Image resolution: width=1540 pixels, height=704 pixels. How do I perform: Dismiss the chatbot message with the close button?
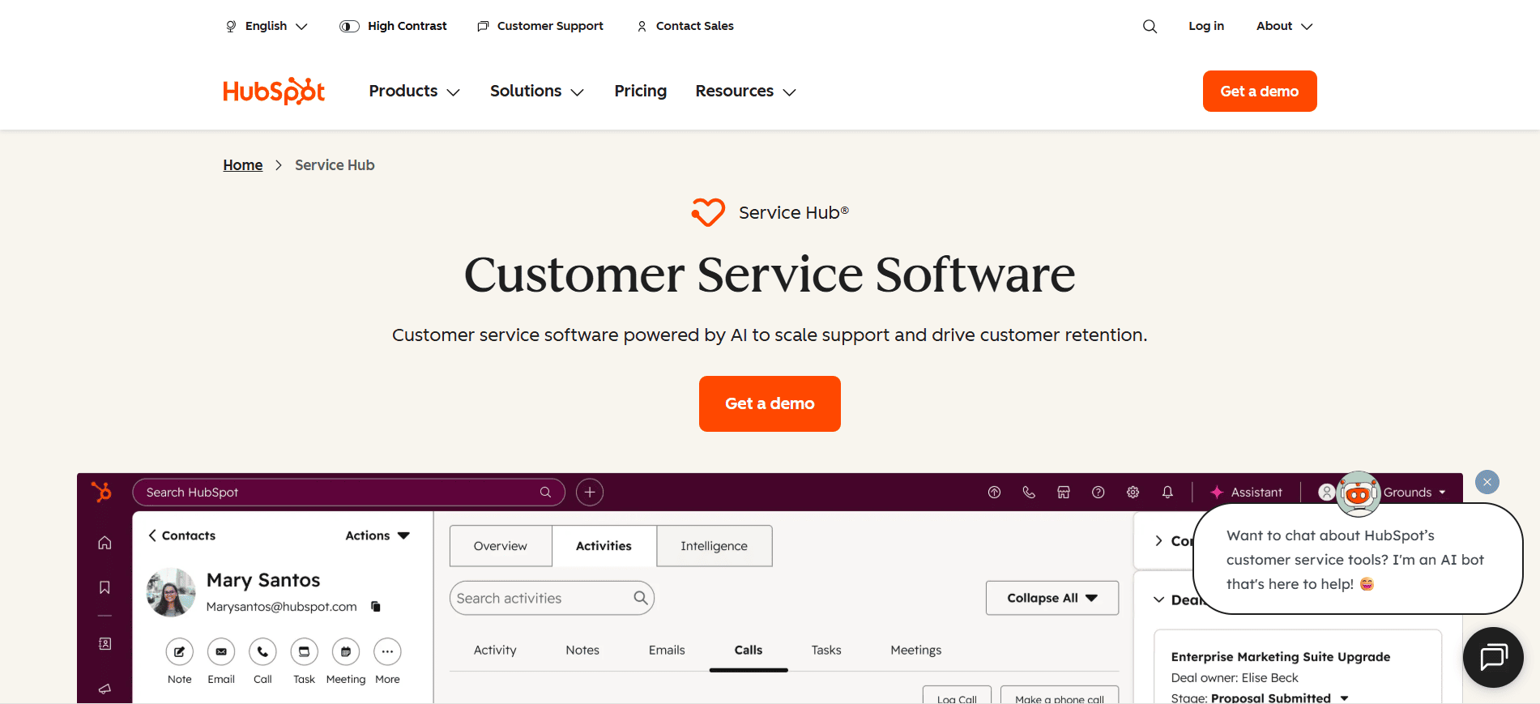click(x=1487, y=482)
